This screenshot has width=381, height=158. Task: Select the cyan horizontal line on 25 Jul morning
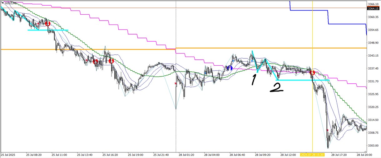(x=48, y=30)
